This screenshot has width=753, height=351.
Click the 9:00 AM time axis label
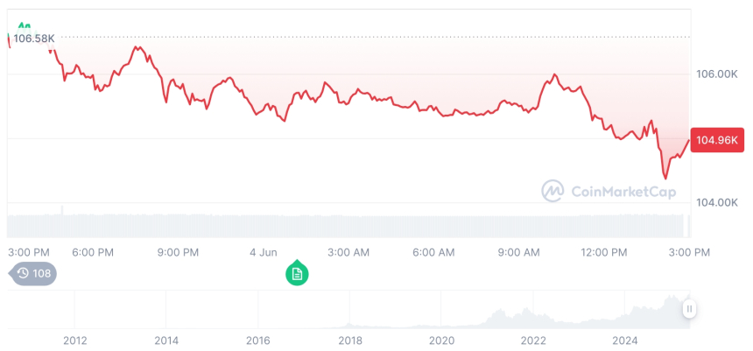pos(519,252)
